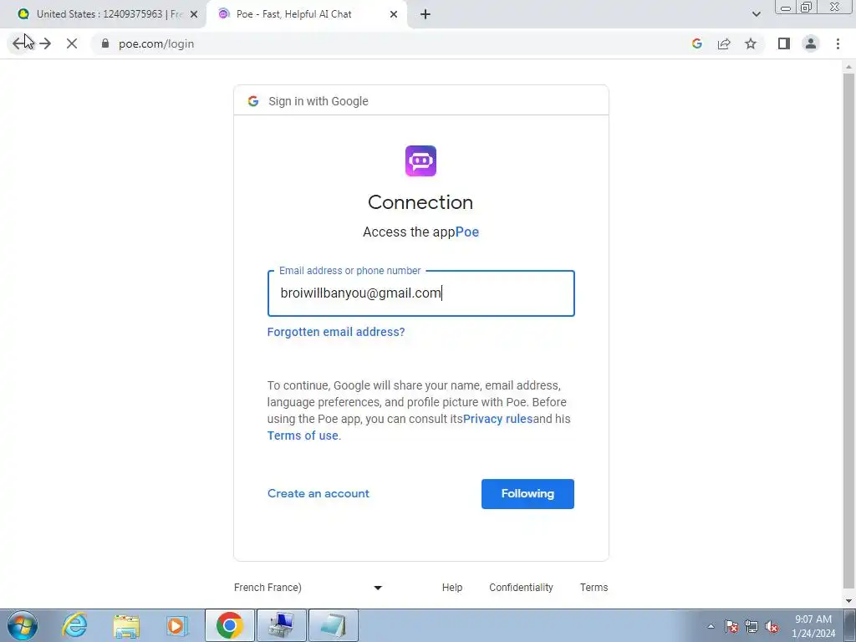Bookmark this page with the star
The height and width of the screenshot is (642, 856).
pyautogui.click(x=751, y=43)
